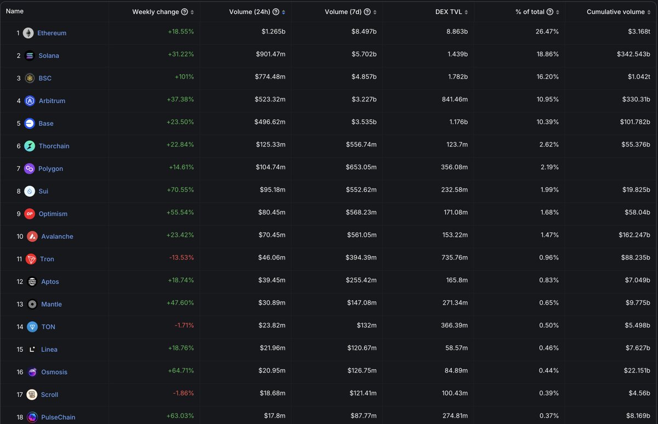Open the Aptos chain link
658x424 pixels.
tap(50, 282)
